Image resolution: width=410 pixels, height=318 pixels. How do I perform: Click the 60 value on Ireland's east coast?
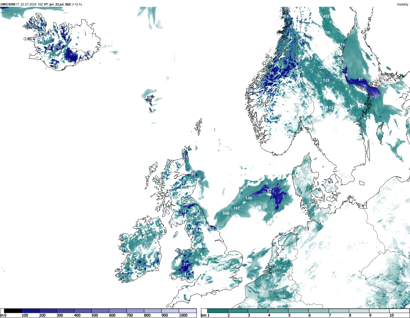coord(157,256)
